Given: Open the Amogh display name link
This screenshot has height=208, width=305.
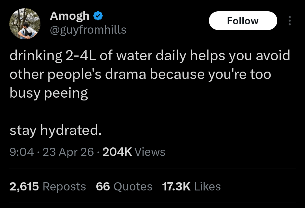Looking at the screenshot, I should point(70,16).
